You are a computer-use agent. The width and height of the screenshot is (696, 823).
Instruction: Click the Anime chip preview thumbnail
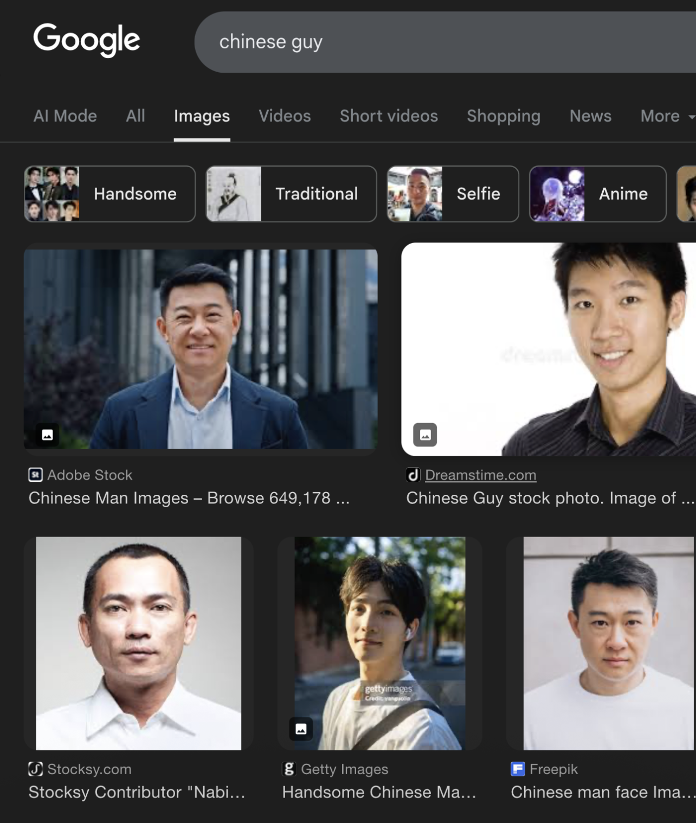click(557, 194)
